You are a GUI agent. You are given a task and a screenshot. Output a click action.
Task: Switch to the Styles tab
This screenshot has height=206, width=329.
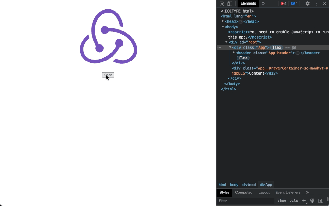(224, 192)
